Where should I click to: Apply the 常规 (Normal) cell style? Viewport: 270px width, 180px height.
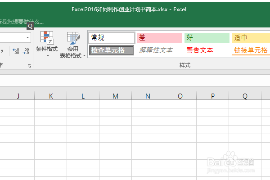pyautogui.click(x=112, y=38)
